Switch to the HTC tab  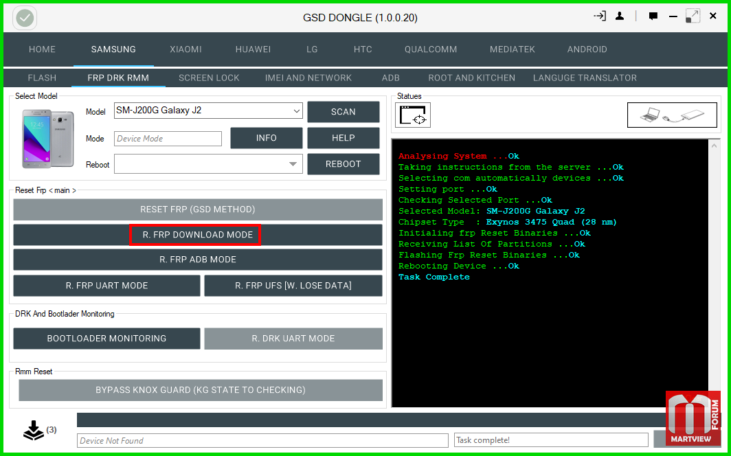(x=363, y=49)
